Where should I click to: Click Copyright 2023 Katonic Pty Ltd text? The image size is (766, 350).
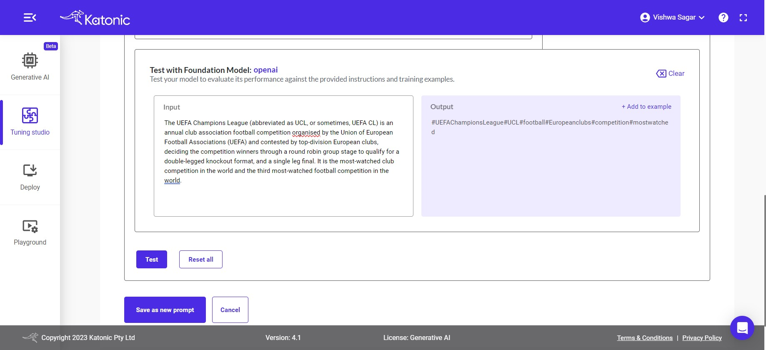pyautogui.click(x=88, y=337)
